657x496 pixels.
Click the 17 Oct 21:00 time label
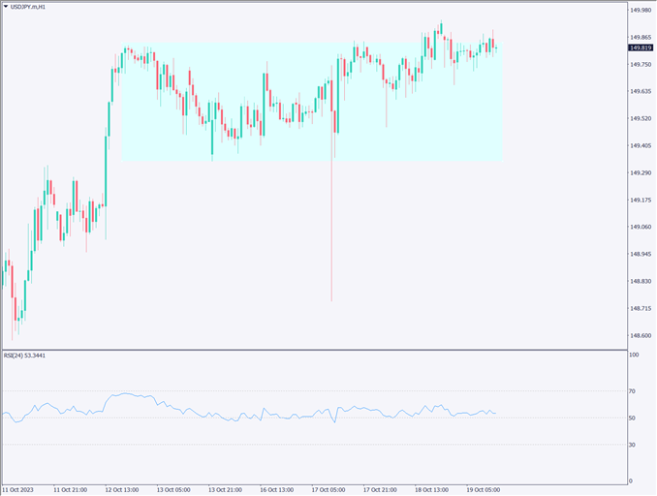coord(380,489)
